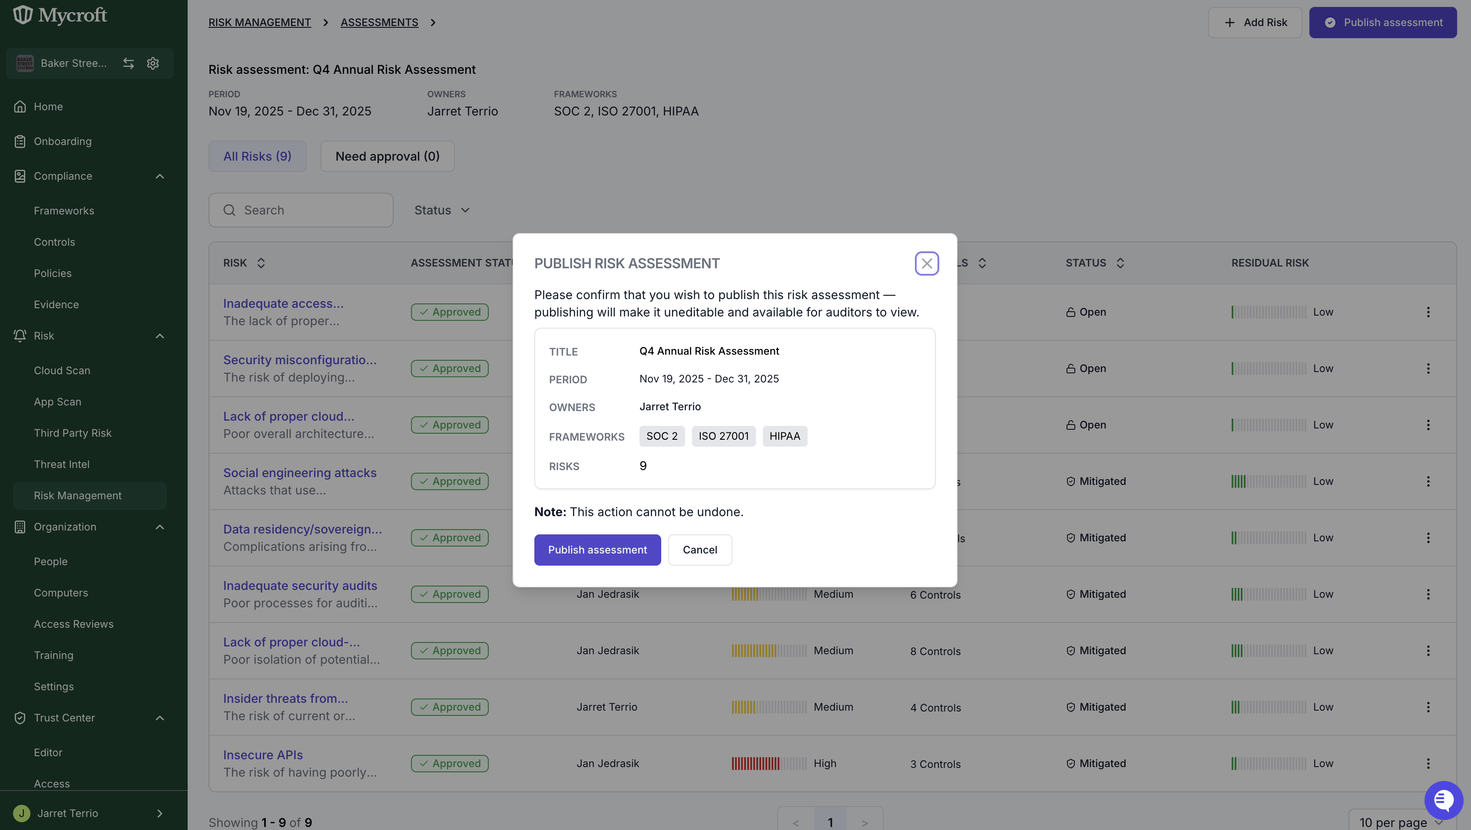Open People in the sidebar
The image size is (1471, 830).
50,561
